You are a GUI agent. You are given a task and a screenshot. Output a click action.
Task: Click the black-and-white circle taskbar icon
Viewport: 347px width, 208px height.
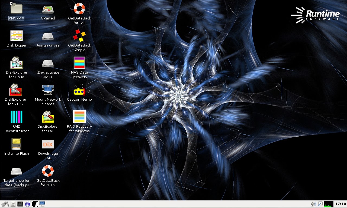pos(35,204)
